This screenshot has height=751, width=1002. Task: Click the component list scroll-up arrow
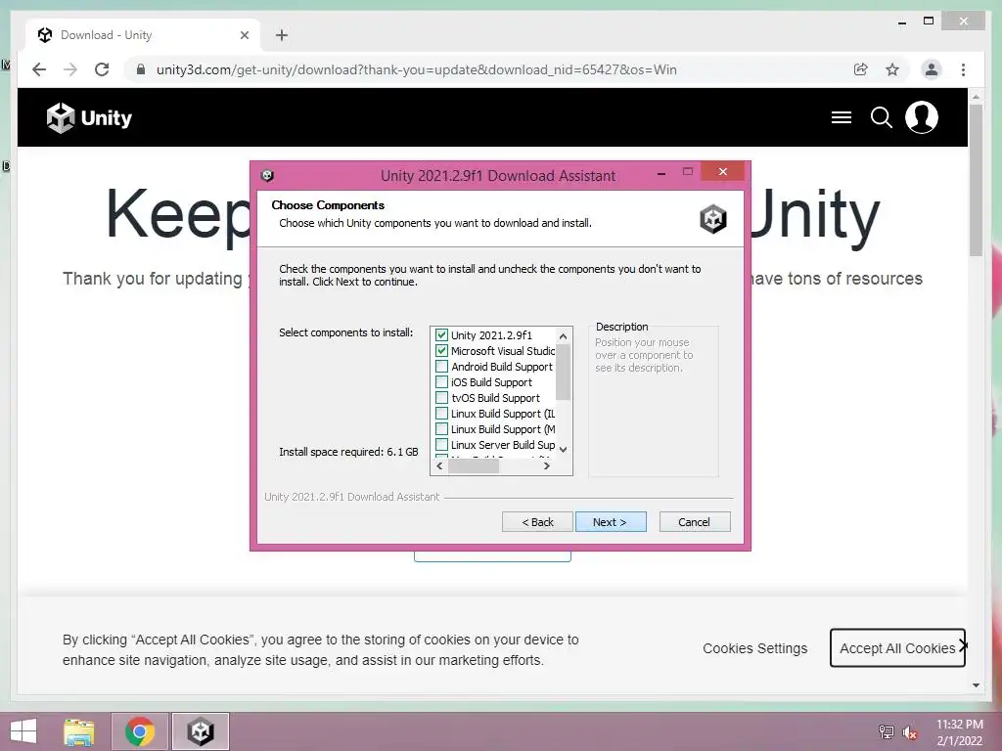(563, 336)
